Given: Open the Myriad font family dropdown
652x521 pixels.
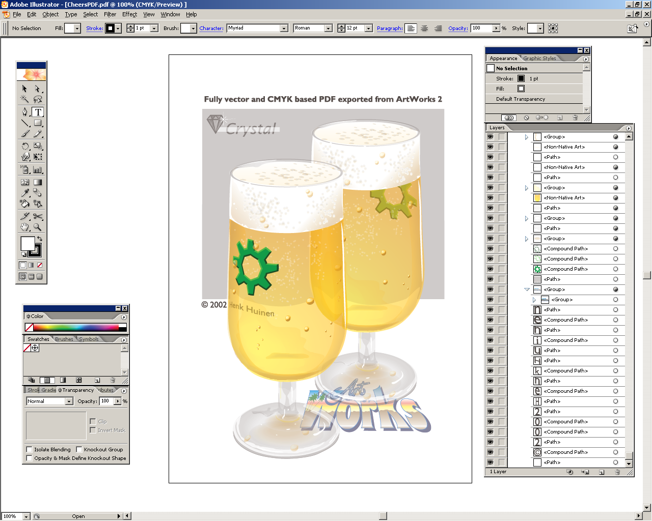Looking at the screenshot, I should (284, 28).
